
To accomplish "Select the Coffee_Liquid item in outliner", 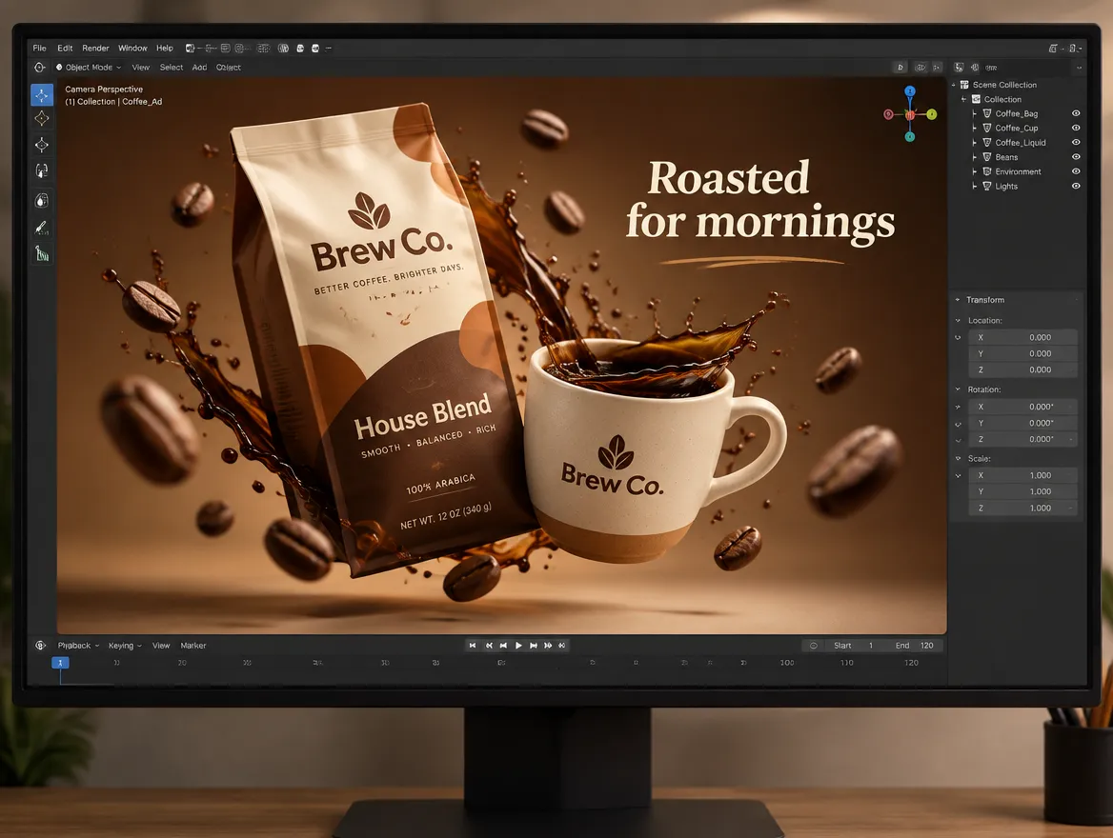I will [1020, 143].
